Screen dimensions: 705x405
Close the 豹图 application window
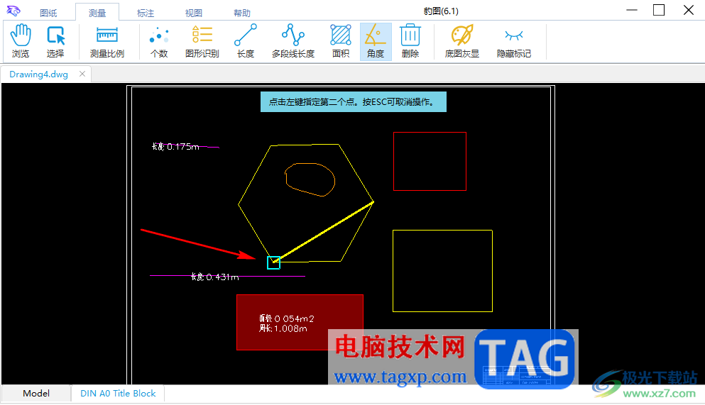[689, 11]
